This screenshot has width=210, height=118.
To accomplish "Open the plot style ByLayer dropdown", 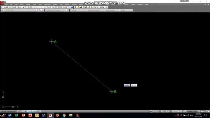I will pos(126,10).
